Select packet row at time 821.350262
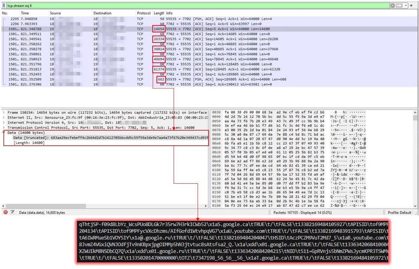 [x=209, y=44]
